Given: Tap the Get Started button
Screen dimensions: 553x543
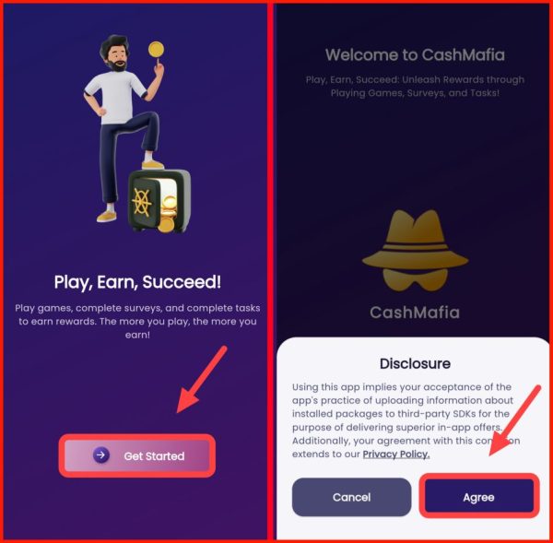Looking at the screenshot, I should pyautogui.click(x=137, y=455).
